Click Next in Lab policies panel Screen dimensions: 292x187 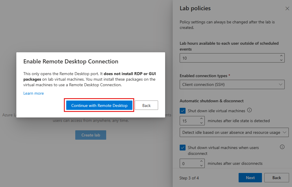tap(250, 178)
